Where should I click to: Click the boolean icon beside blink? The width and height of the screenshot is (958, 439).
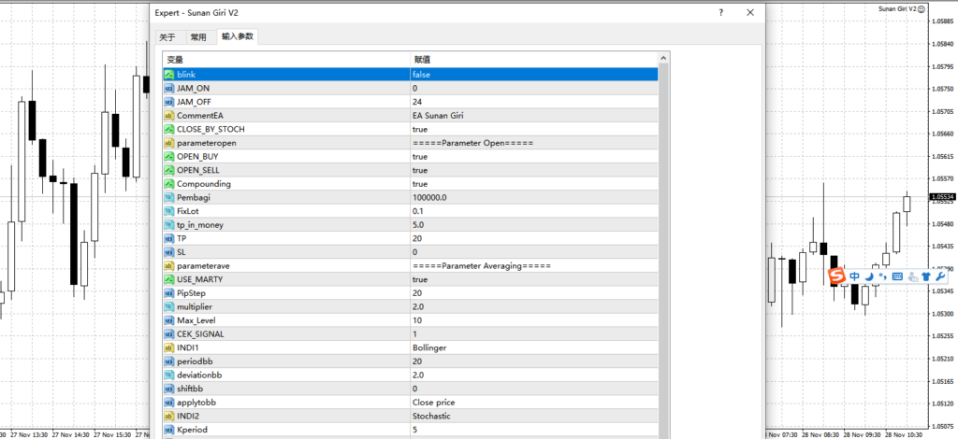point(169,74)
